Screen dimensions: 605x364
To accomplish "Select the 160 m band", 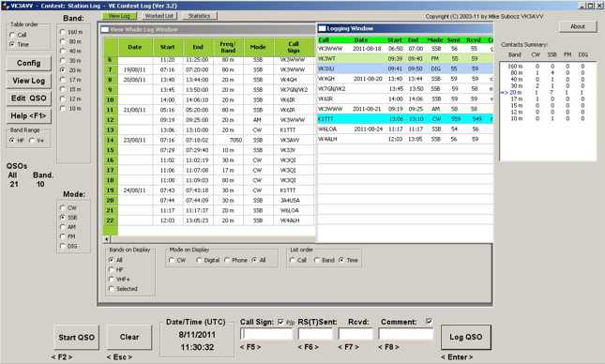I will (63, 32).
